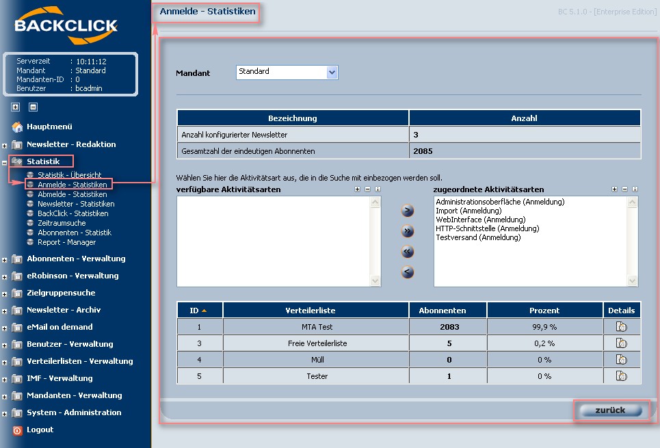The height and width of the screenshot is (448, 660).
Task: Open details icon for Tester row
Action: pos(621,376)
